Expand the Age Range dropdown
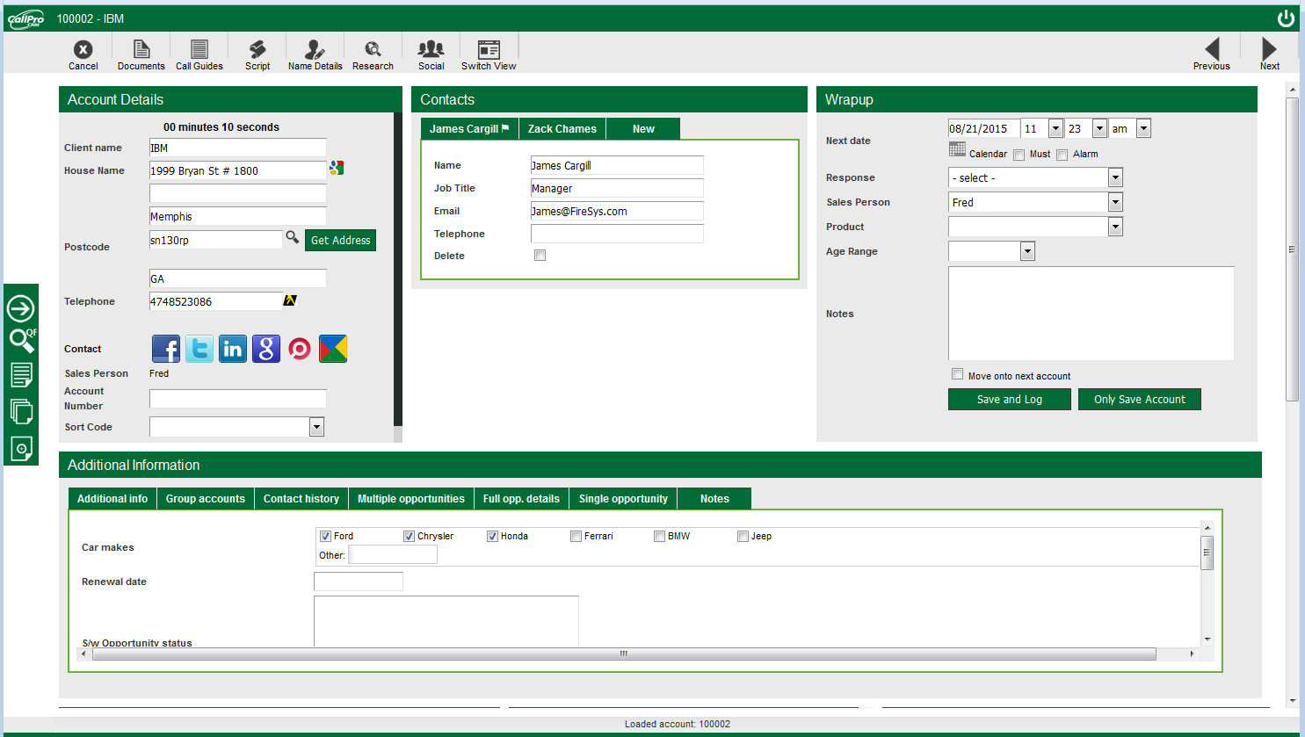The image size is (1305, 737). [x=991, y=251]
